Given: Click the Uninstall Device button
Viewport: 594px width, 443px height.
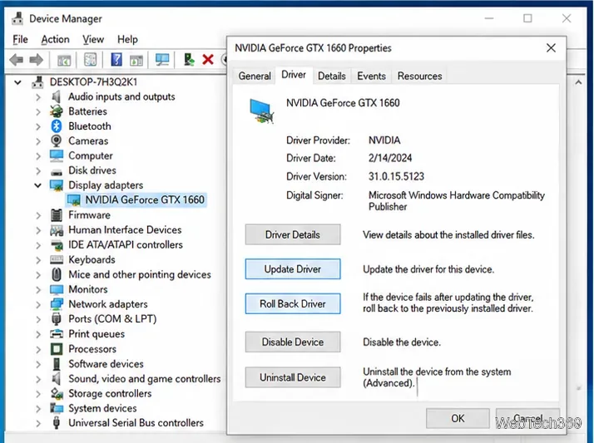Looking at the screenshot, I should 293,377.
